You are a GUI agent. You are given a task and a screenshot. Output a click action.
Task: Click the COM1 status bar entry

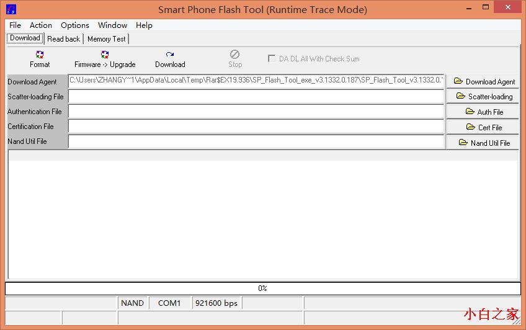tap(169, 303)
